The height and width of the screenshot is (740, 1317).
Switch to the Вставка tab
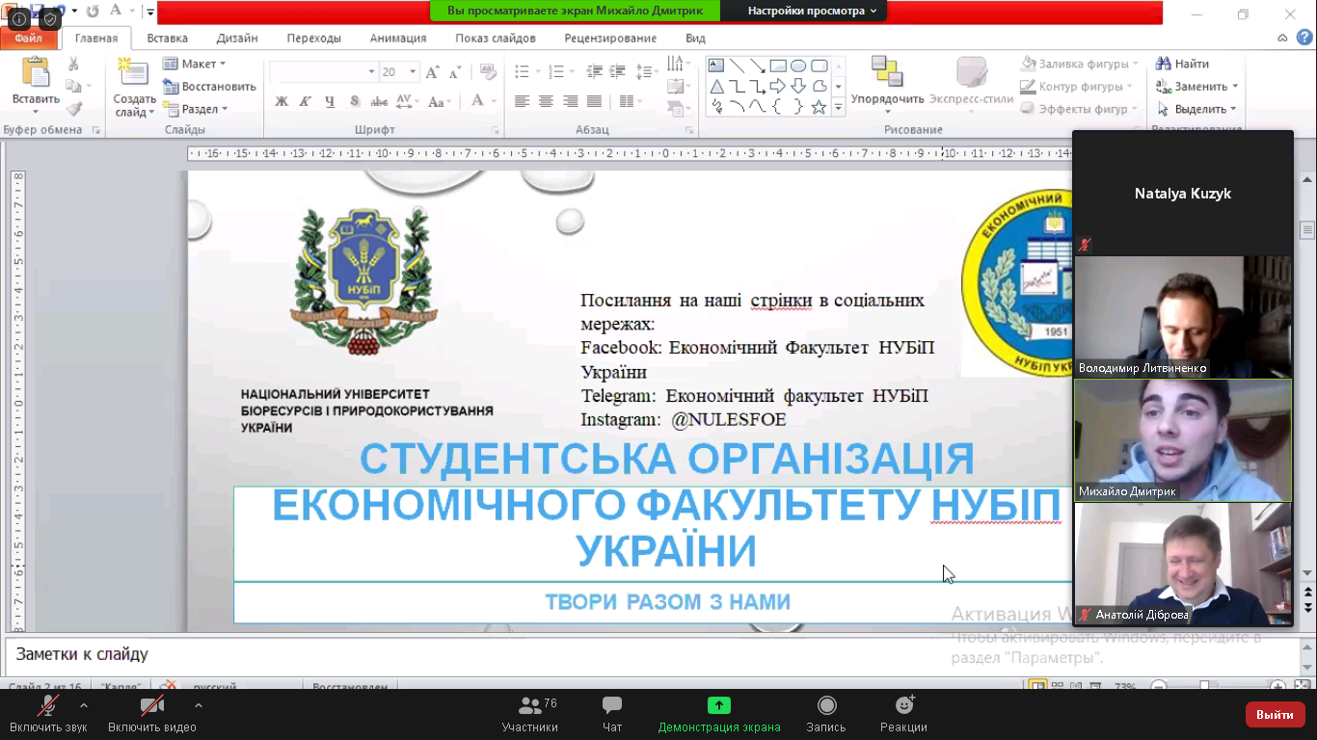click(168, 39)
